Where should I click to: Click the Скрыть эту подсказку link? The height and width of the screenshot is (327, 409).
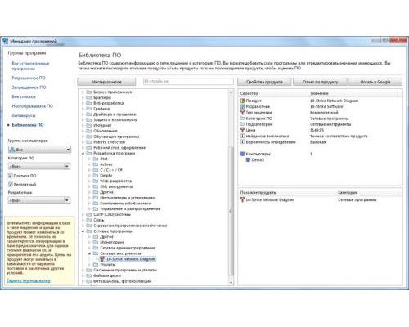click(x=29, y=280)
